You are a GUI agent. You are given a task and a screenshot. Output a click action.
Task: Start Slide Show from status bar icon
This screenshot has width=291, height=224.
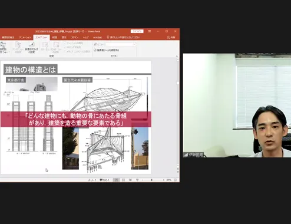point(137,180)
